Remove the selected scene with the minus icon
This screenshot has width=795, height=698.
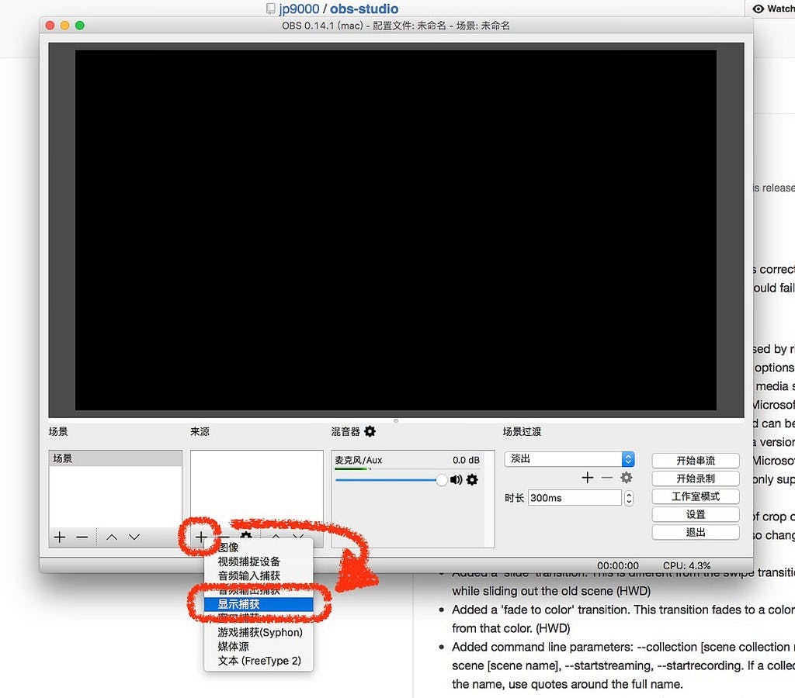[x=82, y=537]
